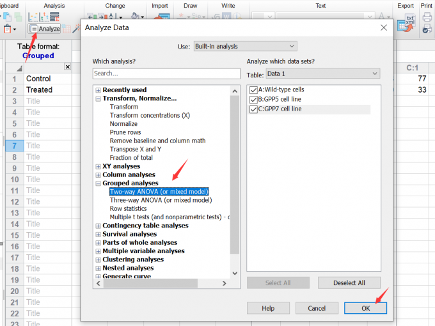
Task: Collapse Transform, Normalize category
Action: (x=99, y=98)
